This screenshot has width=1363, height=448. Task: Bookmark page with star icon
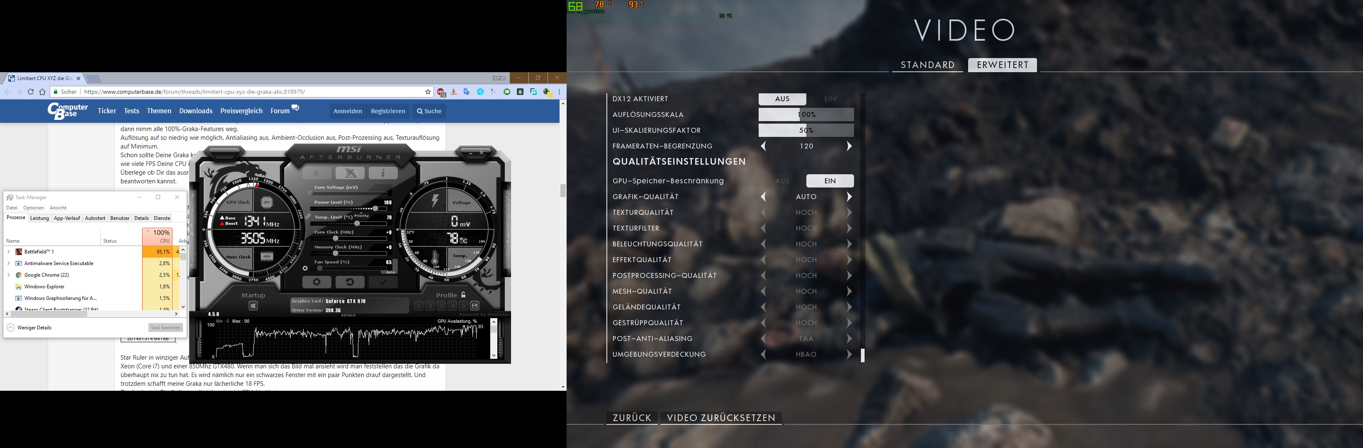(x=428, y=92)
